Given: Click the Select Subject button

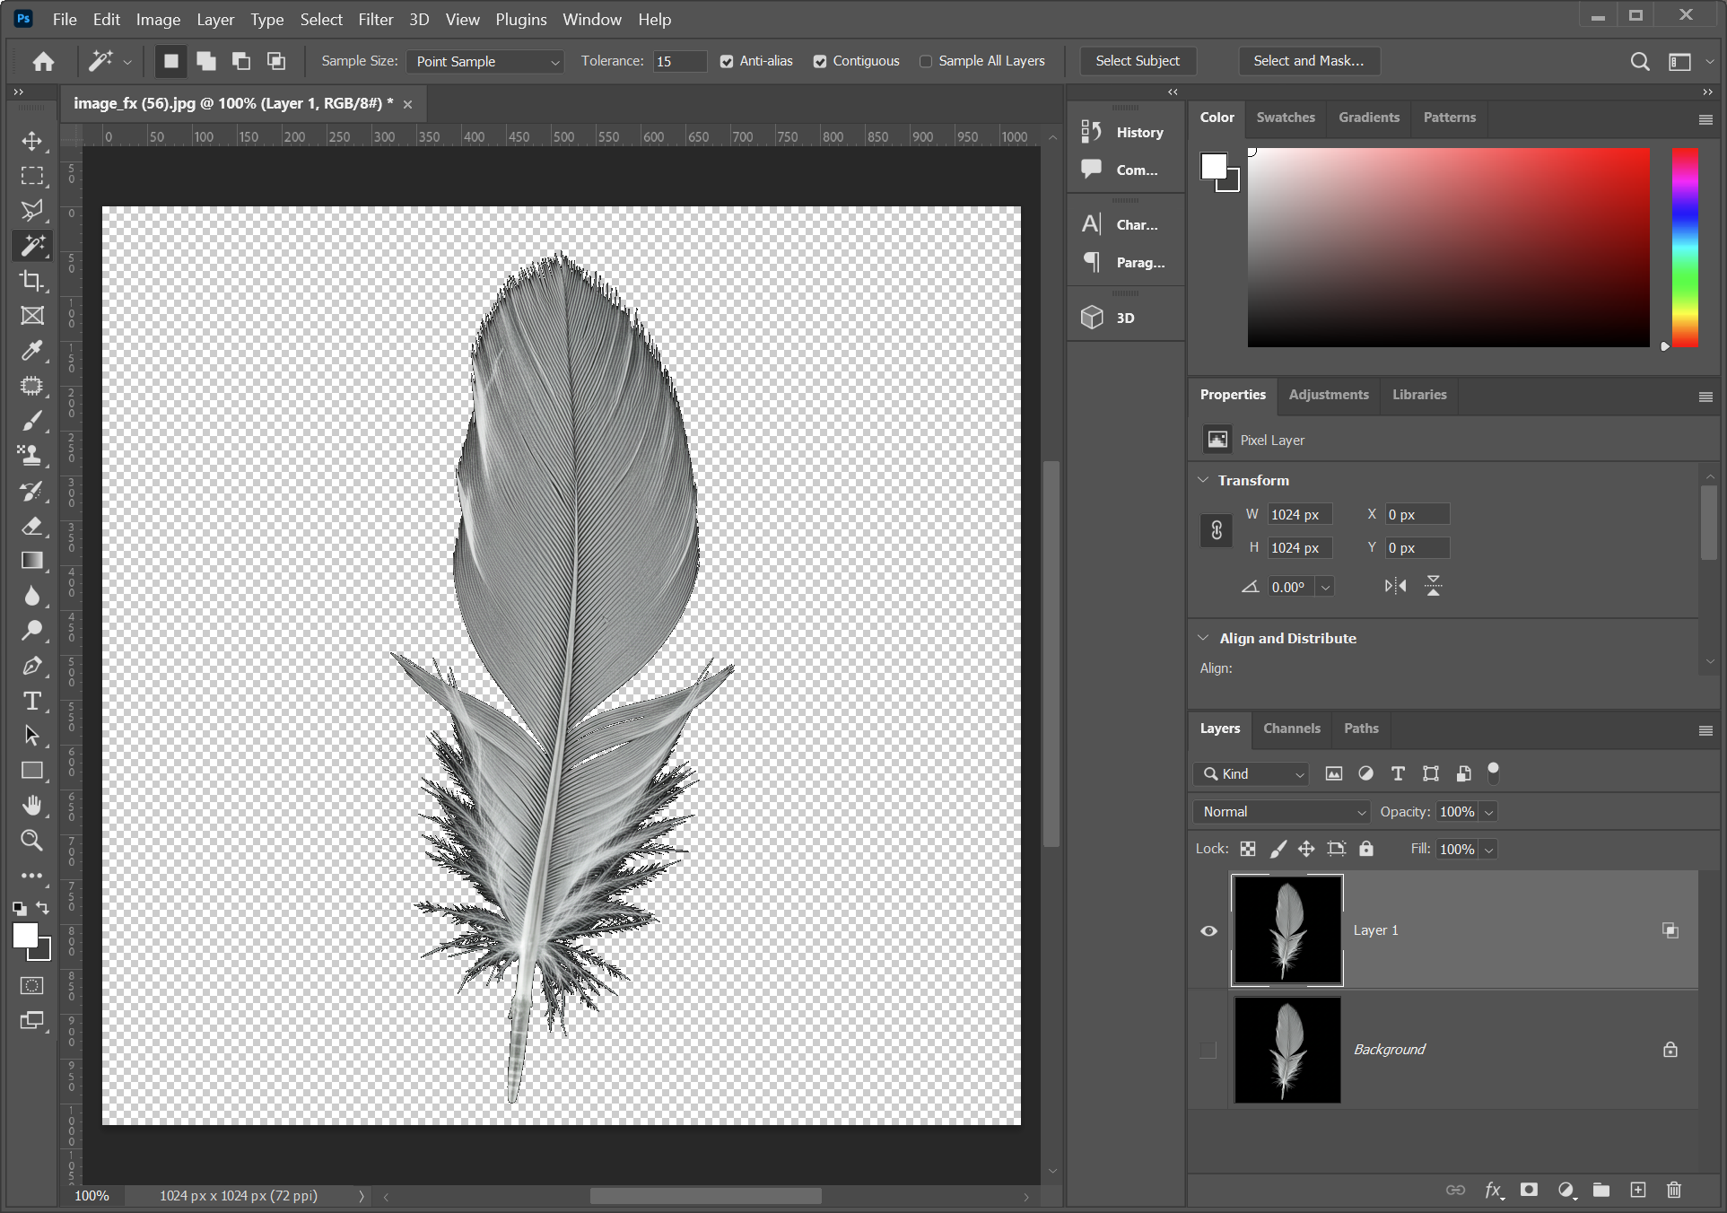Looking at the screenshot, I should 1137,61.
